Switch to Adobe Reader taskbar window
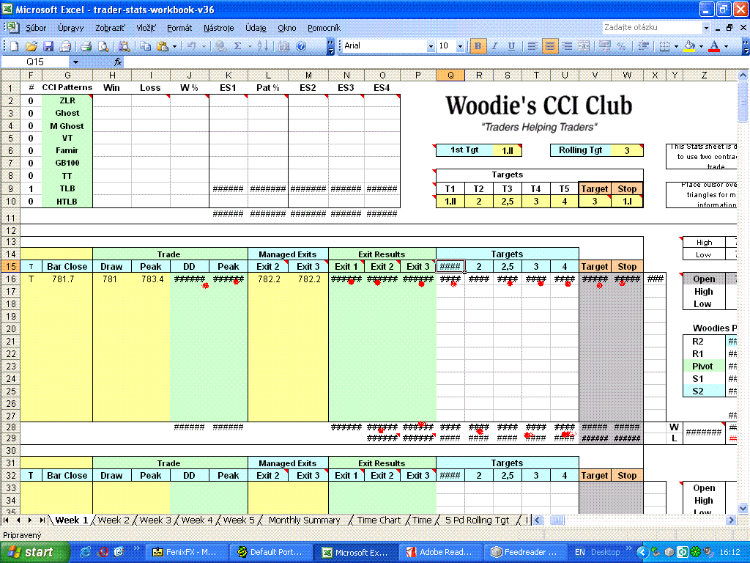 (x=440, y=552)
